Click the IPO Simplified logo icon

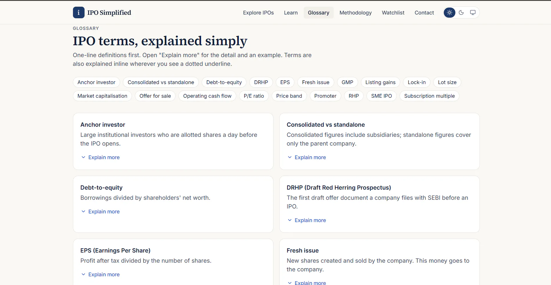pyautogui.click(x=78, y=12)
